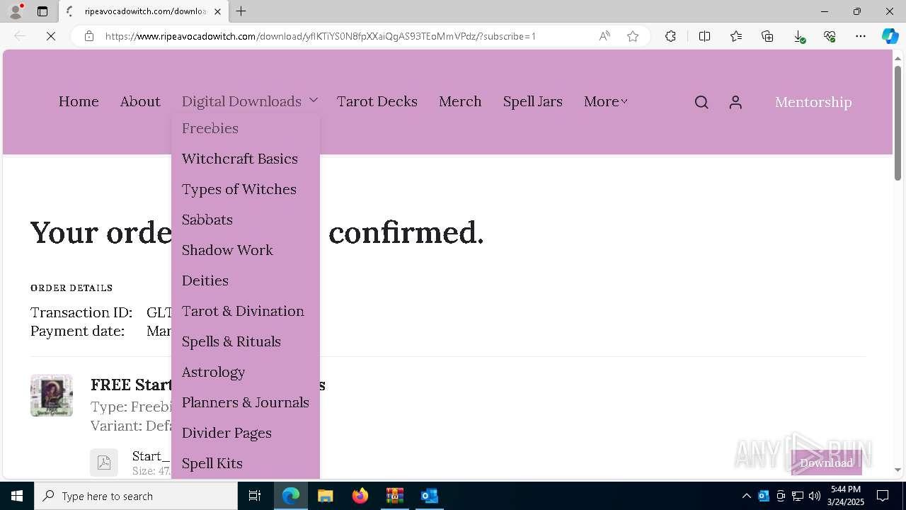View site information lock icon
Screen dimensions: 906x510
click(89, 36)
